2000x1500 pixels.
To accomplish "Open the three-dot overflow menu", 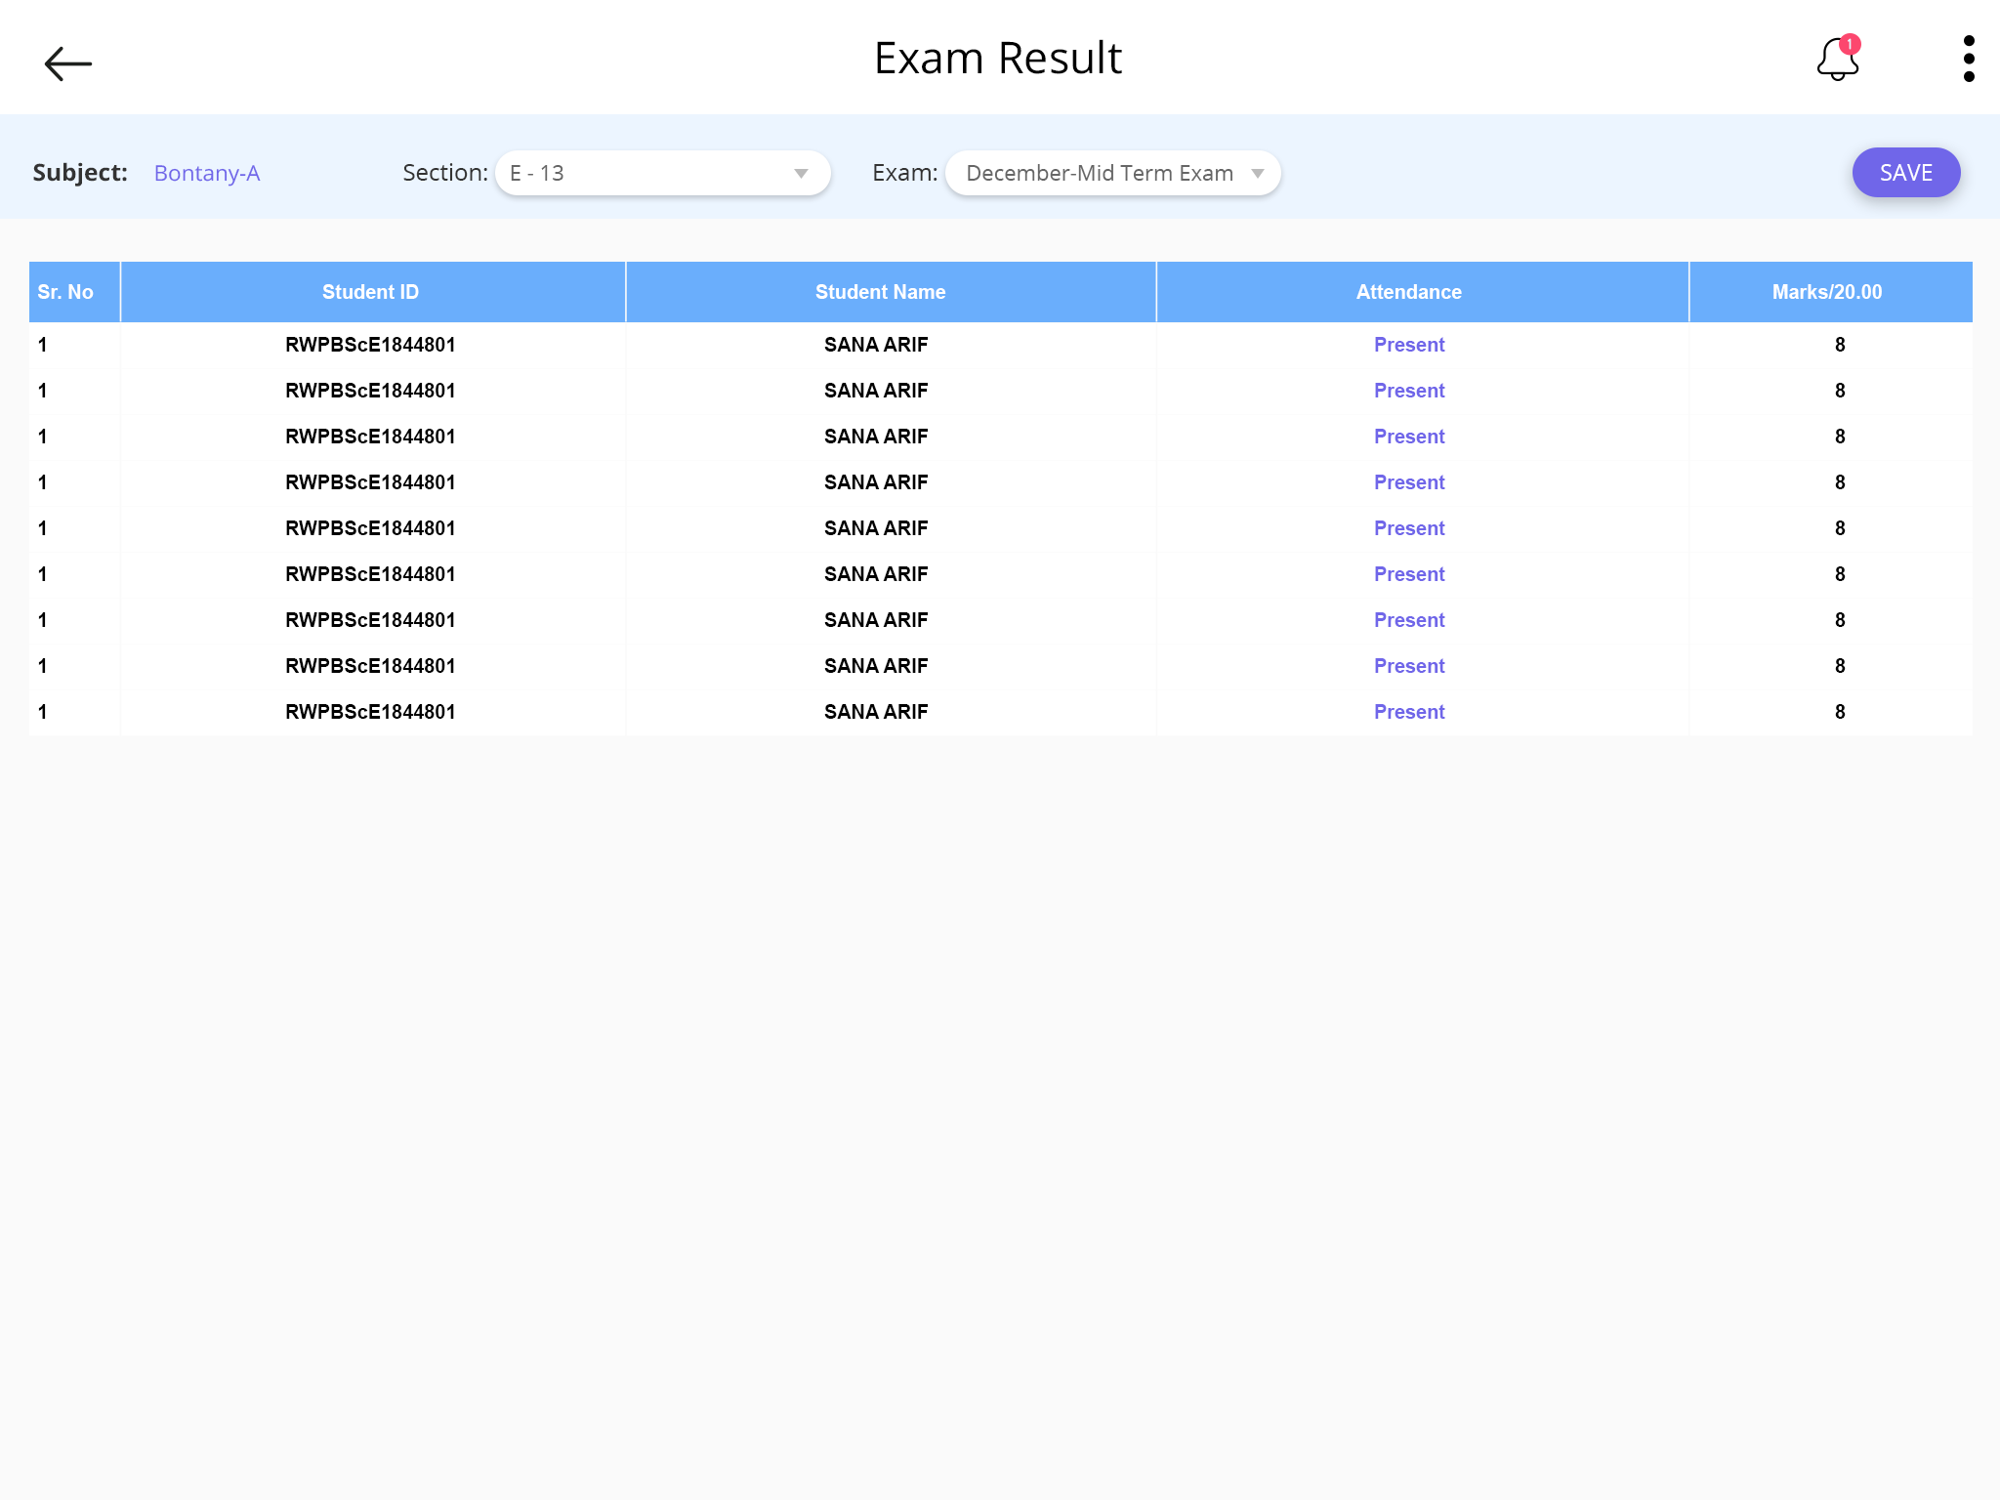I will [x=1968, y=60].
